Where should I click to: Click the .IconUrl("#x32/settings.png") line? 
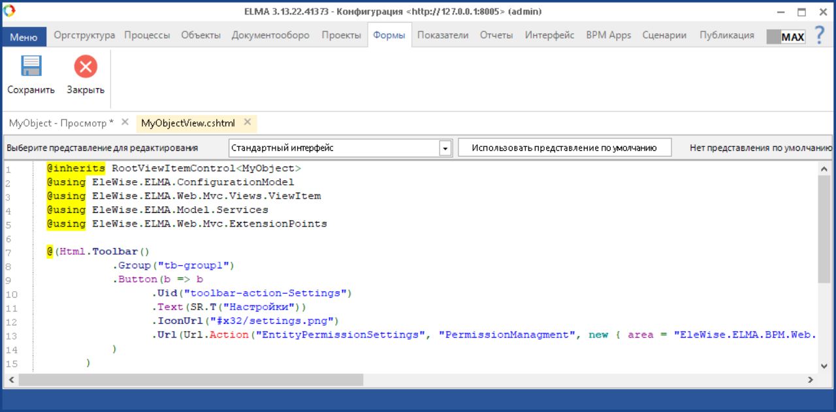tap(245, 321)
